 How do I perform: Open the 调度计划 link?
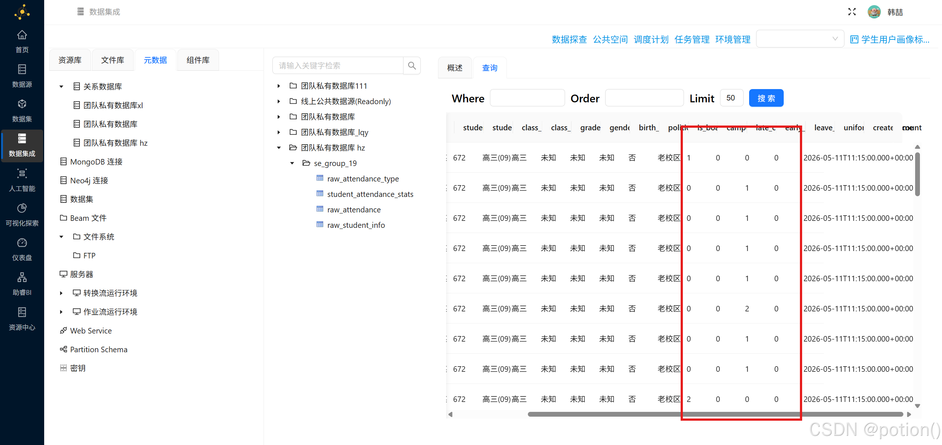tap(651, 39)
